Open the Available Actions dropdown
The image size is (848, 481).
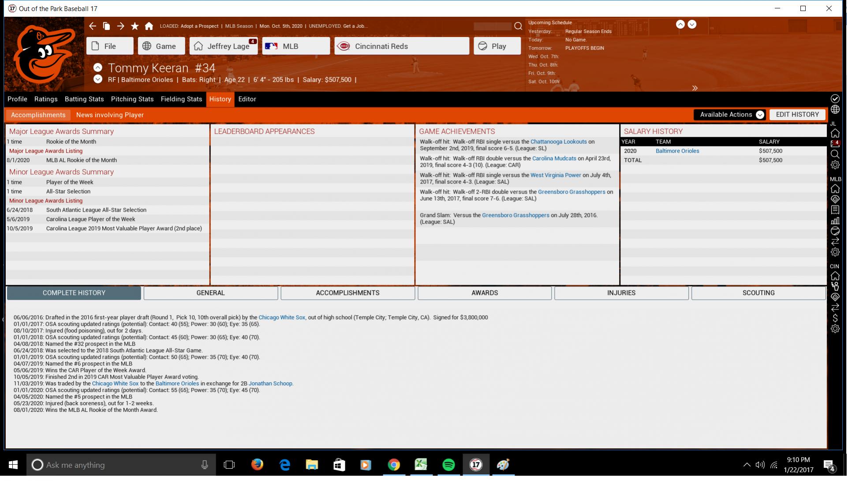(729, 115)
